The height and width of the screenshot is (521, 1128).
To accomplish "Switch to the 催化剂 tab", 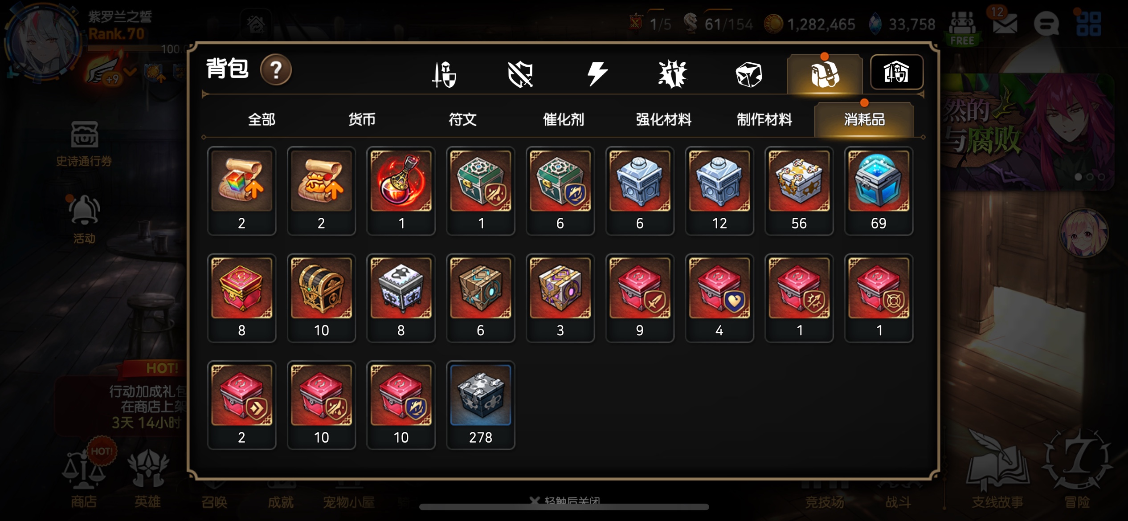I will 563,119.
